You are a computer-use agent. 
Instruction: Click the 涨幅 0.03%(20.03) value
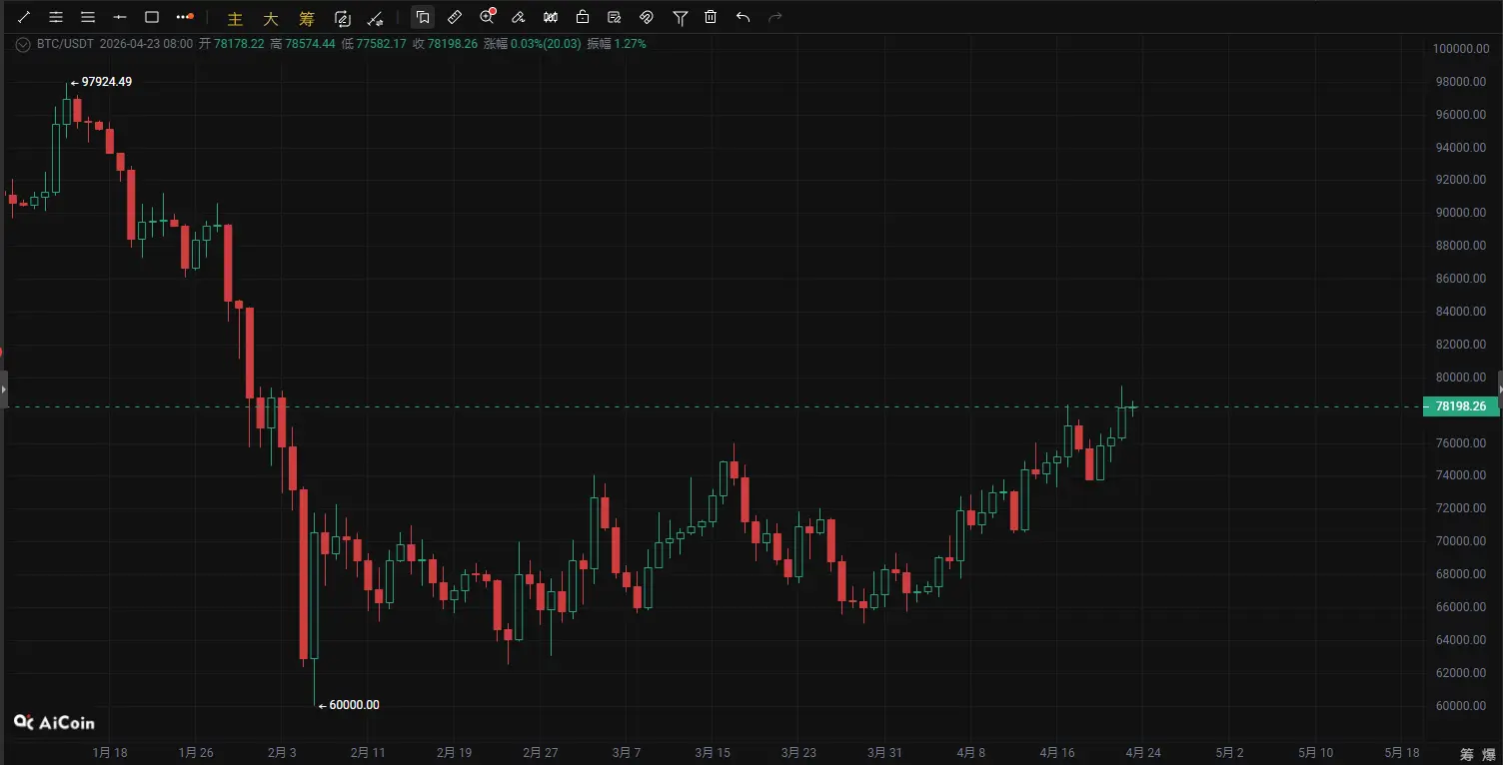(x=546, y=44)
